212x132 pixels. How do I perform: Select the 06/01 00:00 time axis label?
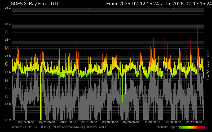point(68,122)
